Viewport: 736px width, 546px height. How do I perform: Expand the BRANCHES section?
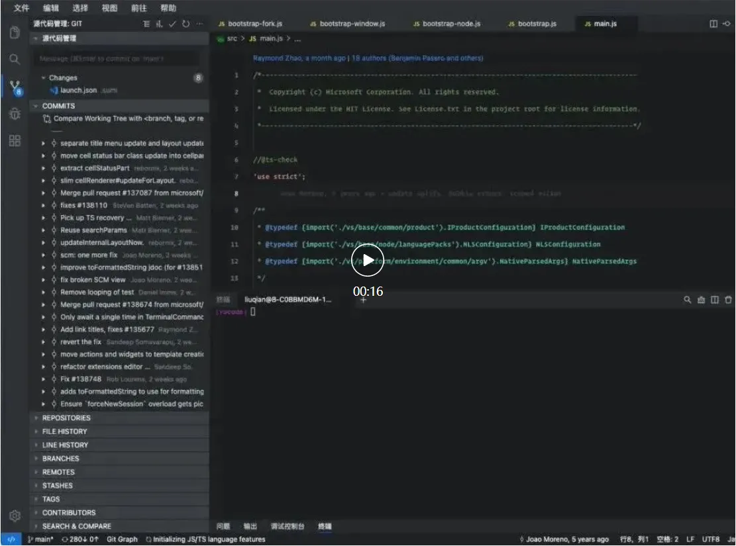(60, 459)
